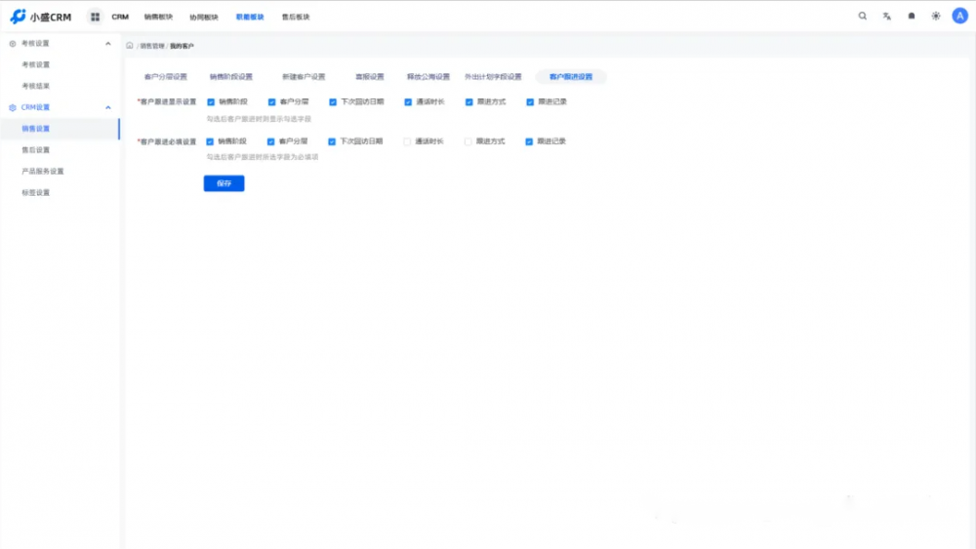Click the 小盛CRM logo icon
The image size is (976, 549).
click(18, 17)
